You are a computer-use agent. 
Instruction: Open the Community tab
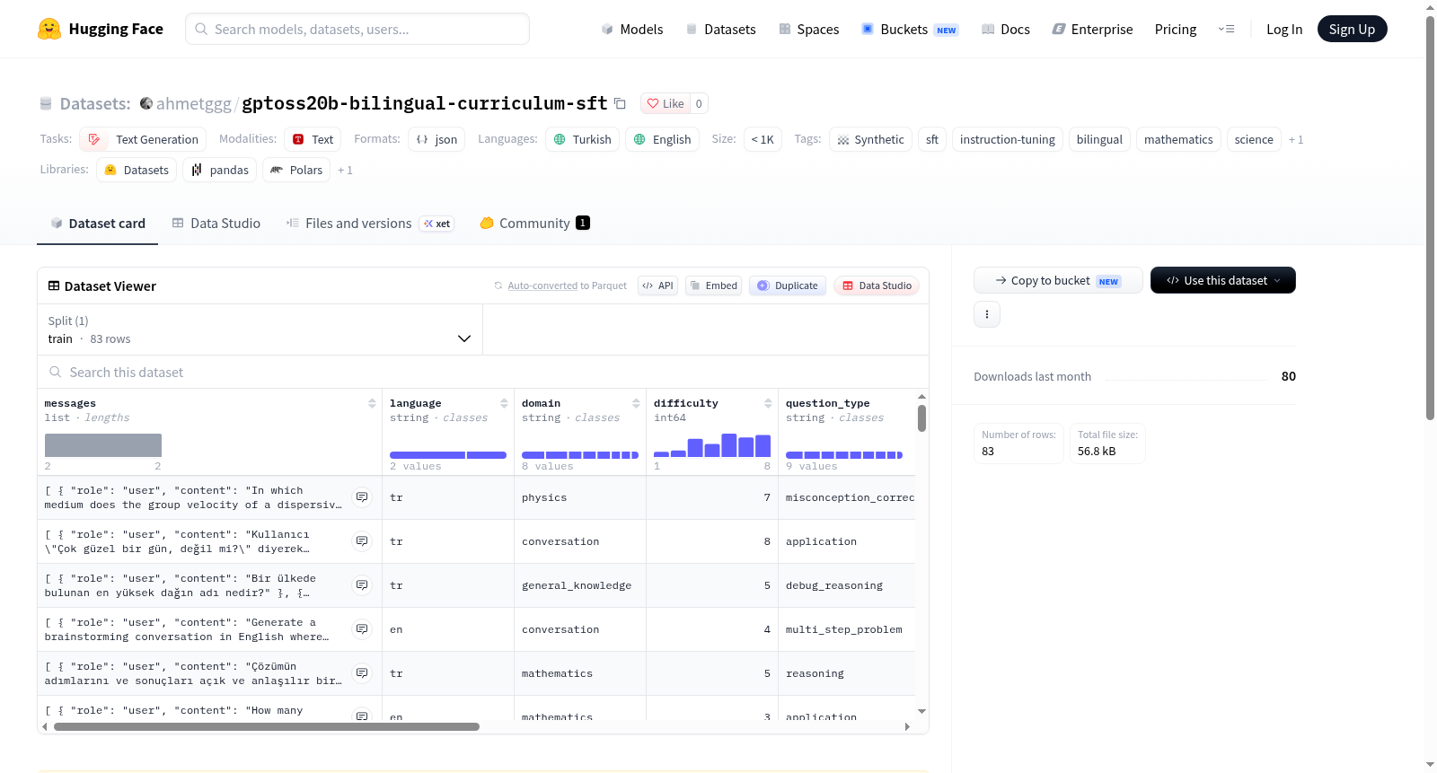click(534, 224)
